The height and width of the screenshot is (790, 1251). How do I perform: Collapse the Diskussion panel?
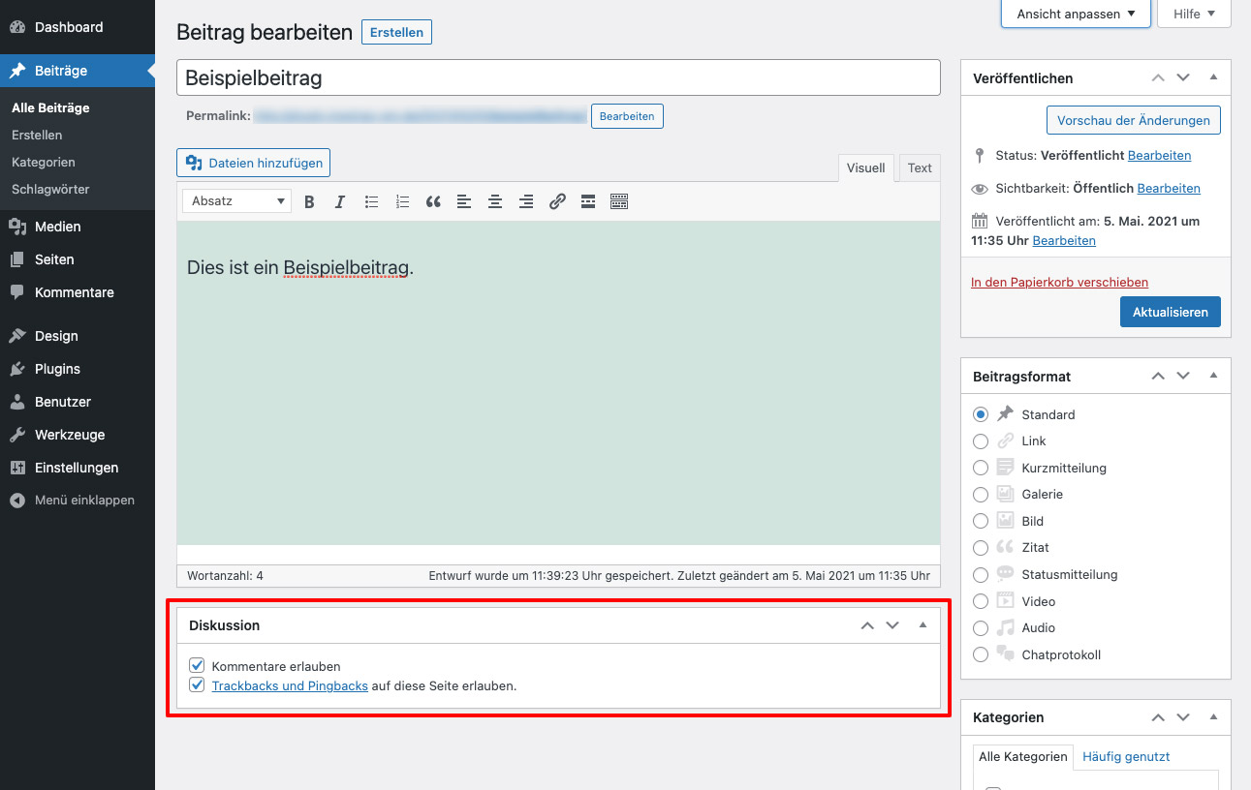click(x=922, y=625)
